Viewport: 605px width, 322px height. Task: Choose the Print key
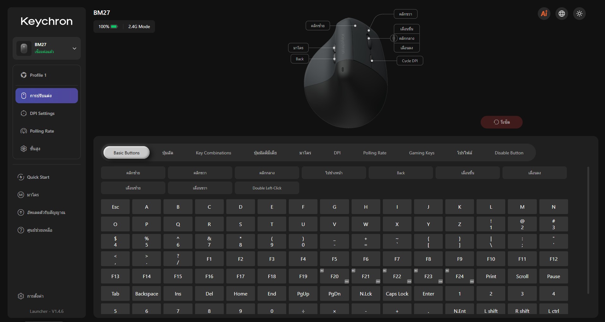click(491, 276)
